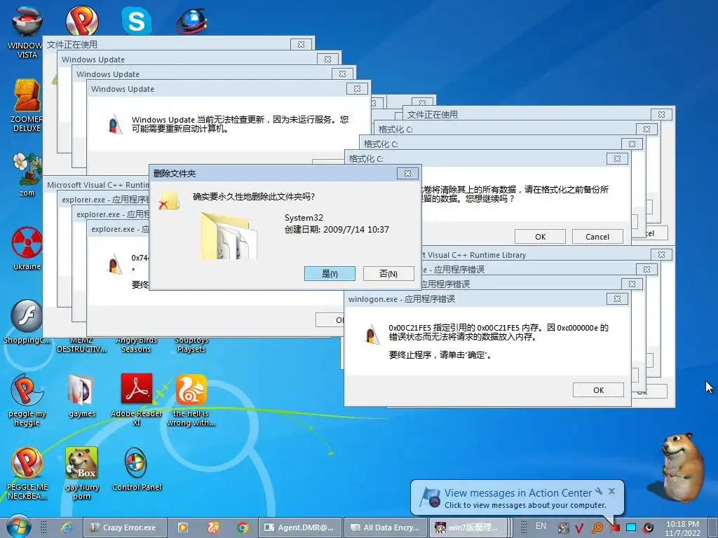Launch Google Chrome from taskbar
This screenshot has height=538, width=718.
[x=243, y=527]
